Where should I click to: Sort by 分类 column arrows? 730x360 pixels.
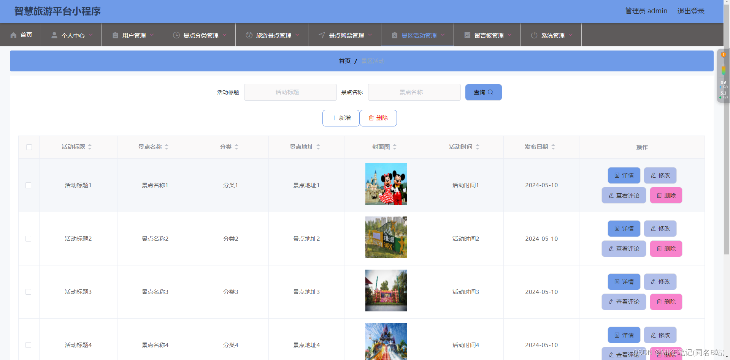pos(236,147)
